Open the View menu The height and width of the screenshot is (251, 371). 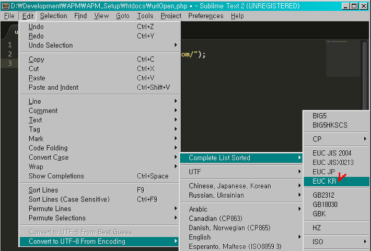tap(101, 16)
